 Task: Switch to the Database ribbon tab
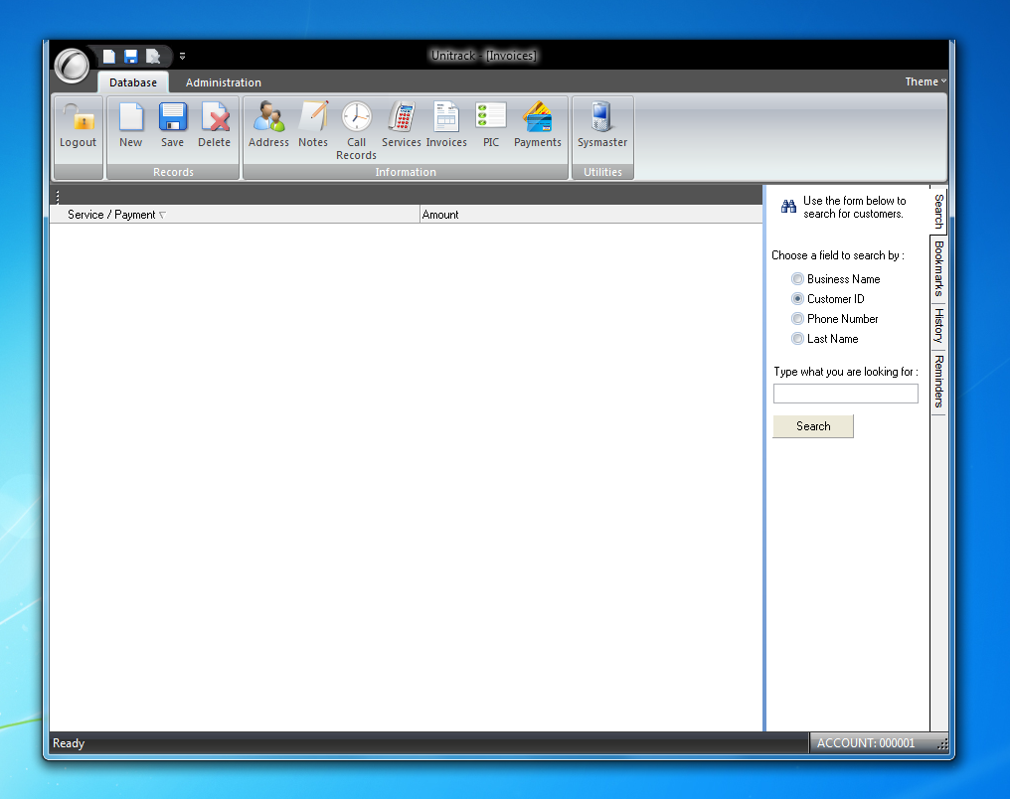(x=132, y=82)
